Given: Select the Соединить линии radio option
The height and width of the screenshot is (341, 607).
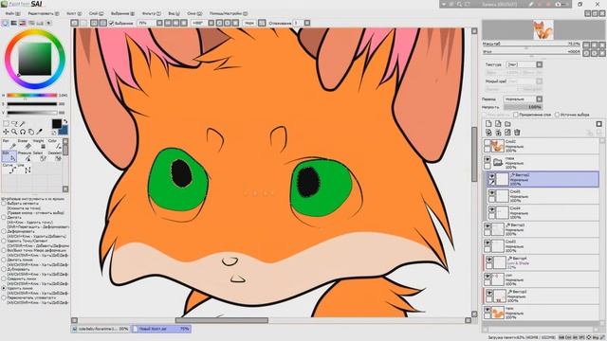Looking at the screenshot, I should coord(4,278).
